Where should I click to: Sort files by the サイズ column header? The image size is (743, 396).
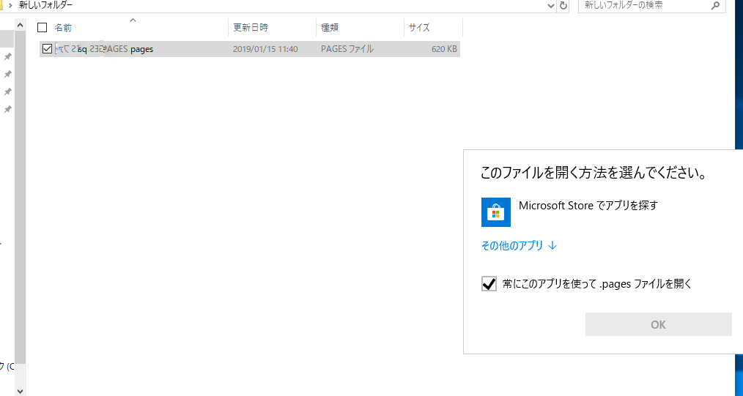pyautogui.click(x=419, y=28)
